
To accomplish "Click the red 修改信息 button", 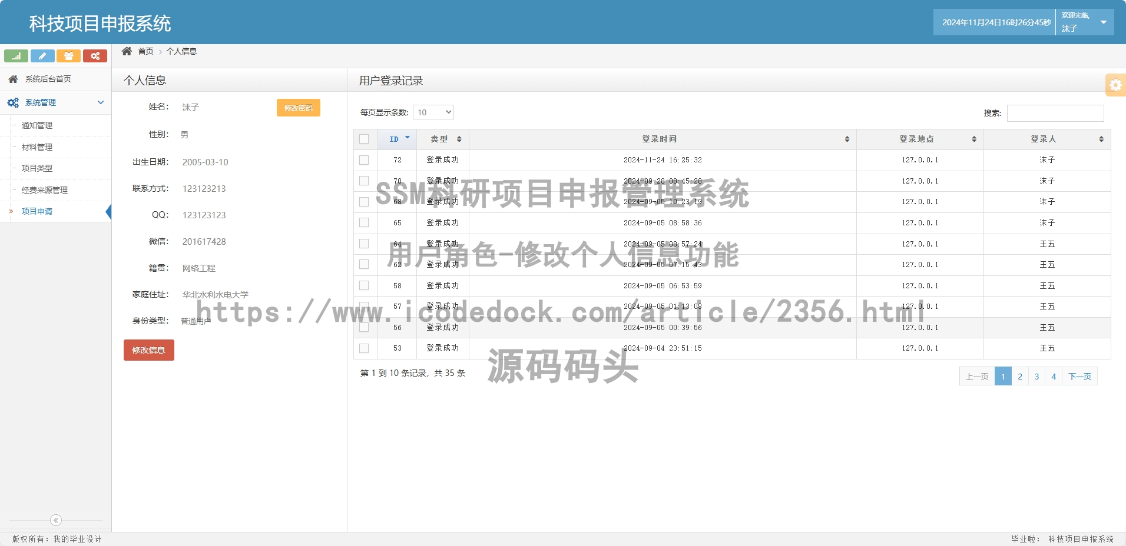I will pos(149,350).
